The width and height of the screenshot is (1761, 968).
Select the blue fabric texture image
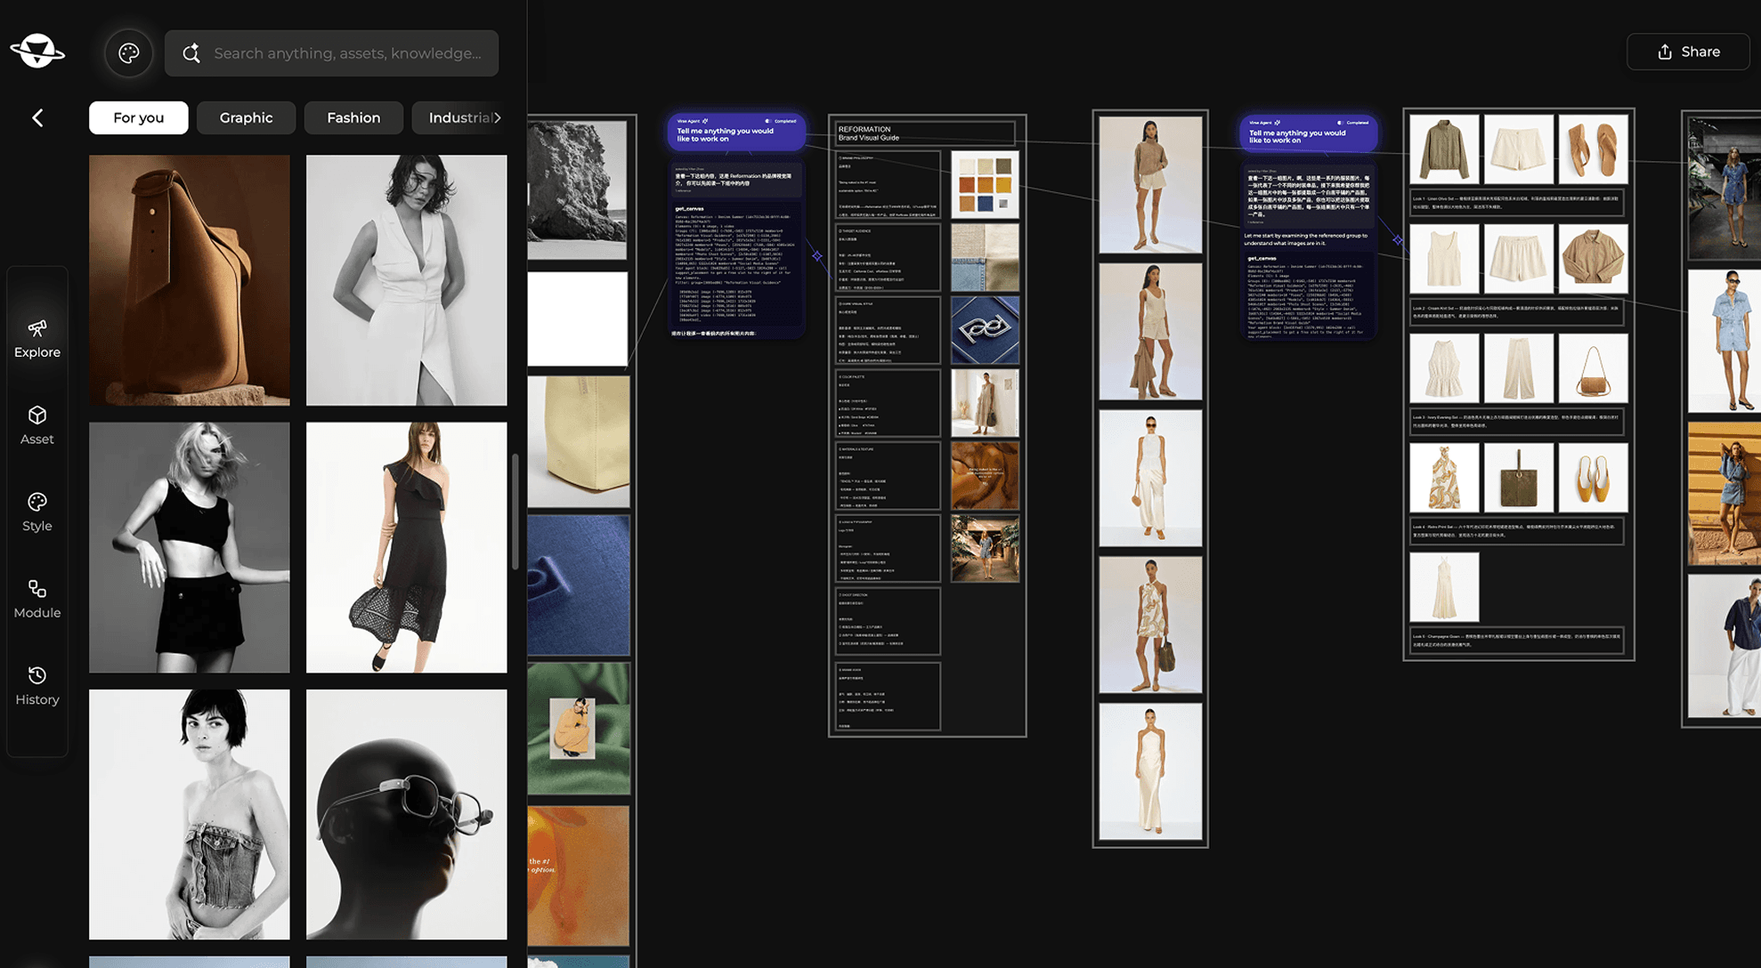click(x=579, y=585)
